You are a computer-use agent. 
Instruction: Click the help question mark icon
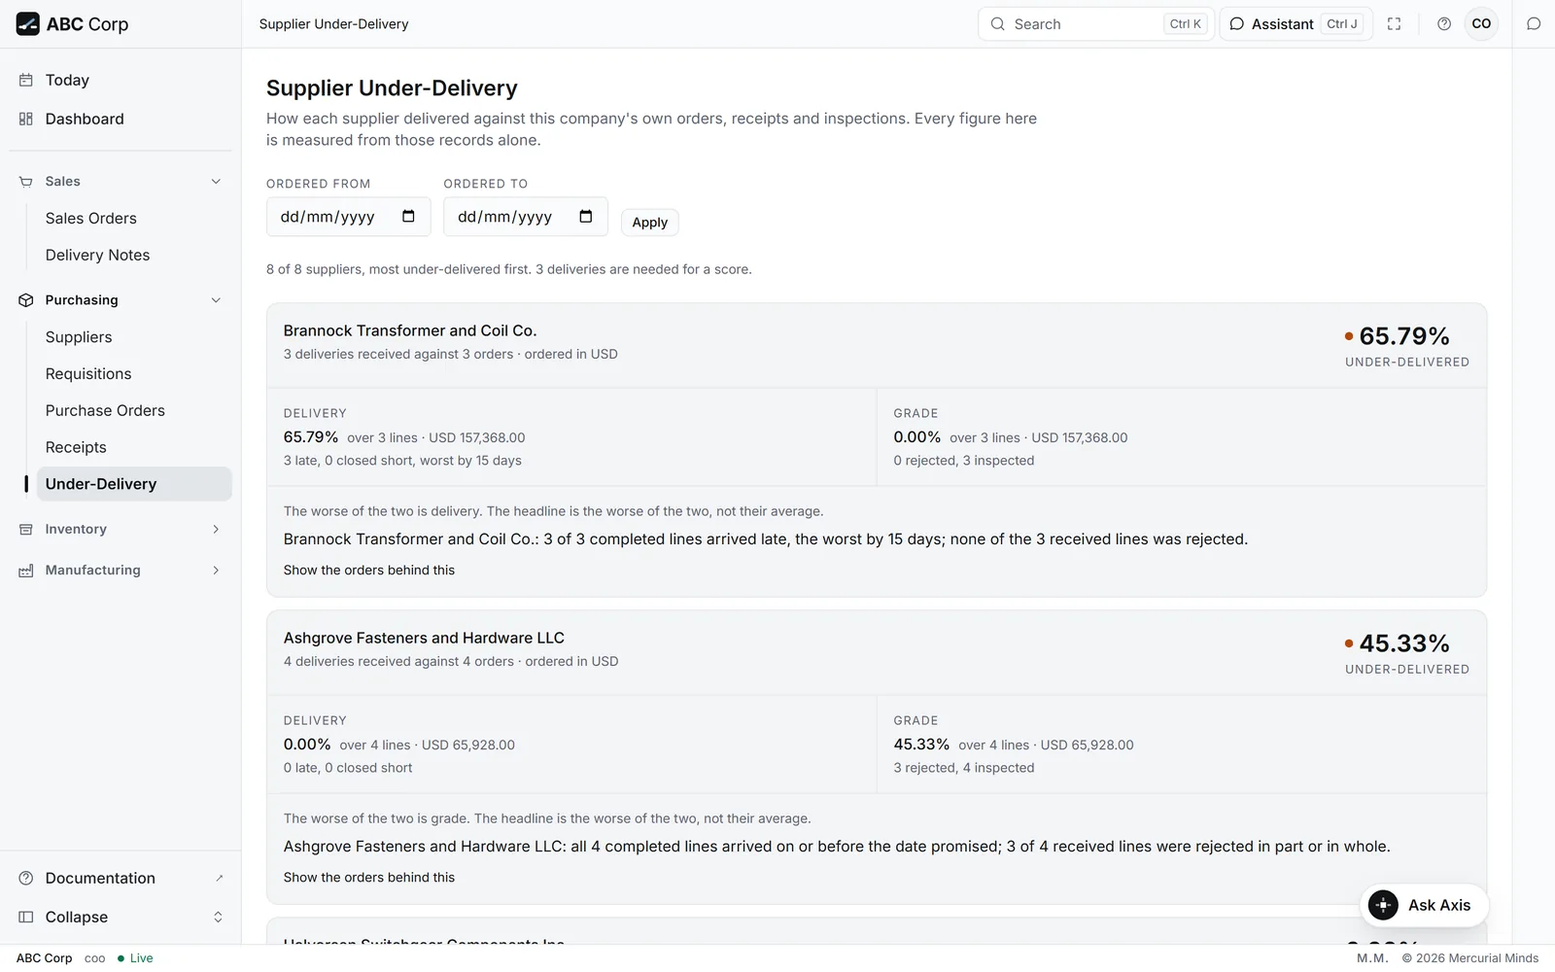tap(1444, 24)
